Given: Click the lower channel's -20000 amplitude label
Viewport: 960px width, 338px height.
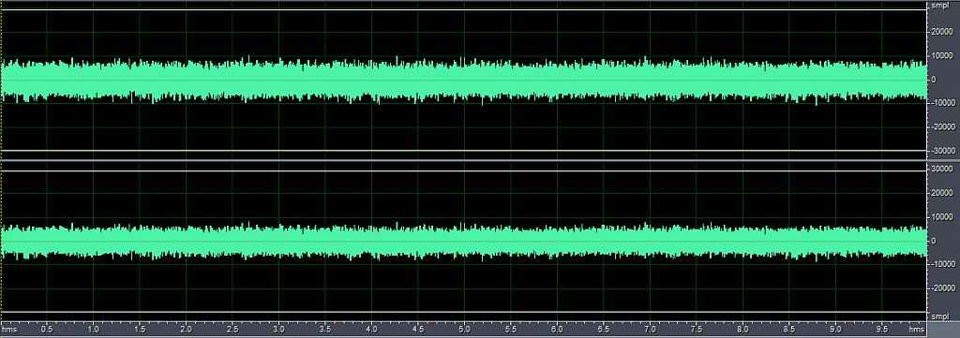Looking at the screenshot, I should point(941,287).
